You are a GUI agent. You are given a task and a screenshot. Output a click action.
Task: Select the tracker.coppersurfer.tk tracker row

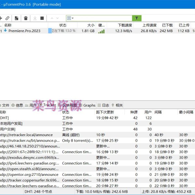point(97,180)
